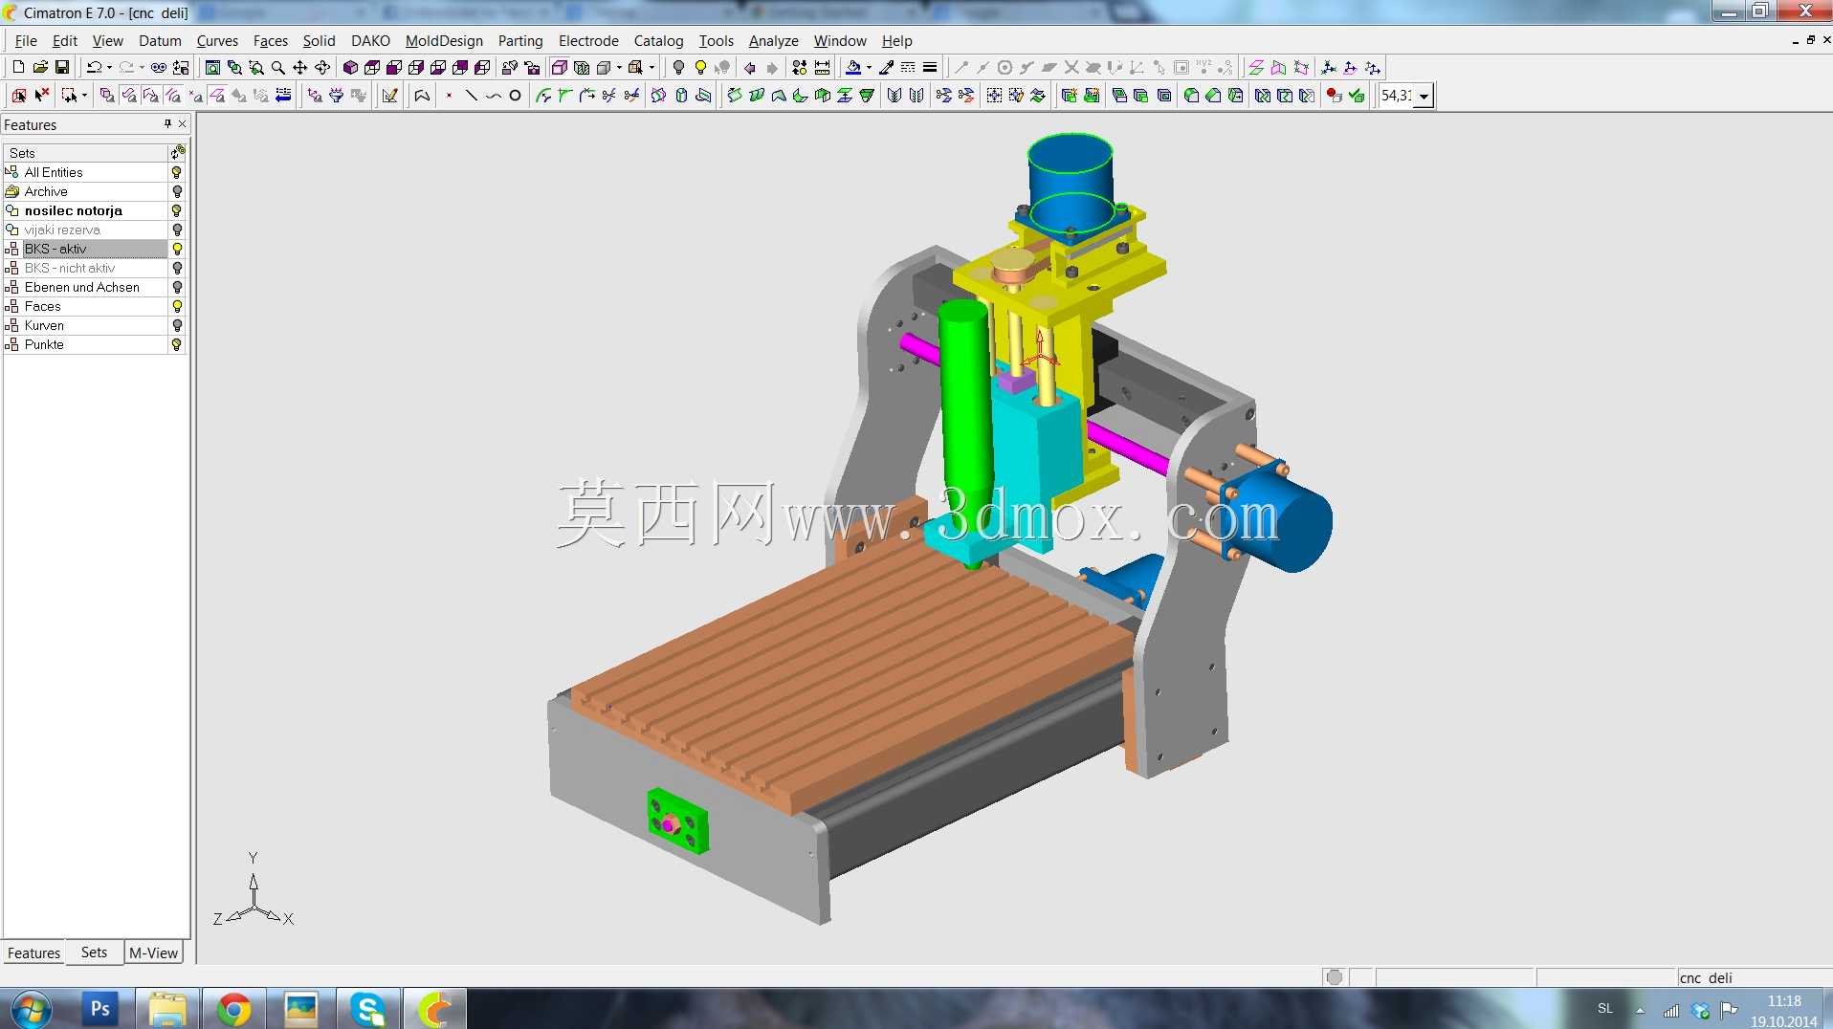Select the nosilec notorja set
Screen dimensions: 1833x1029
[85, 210]
